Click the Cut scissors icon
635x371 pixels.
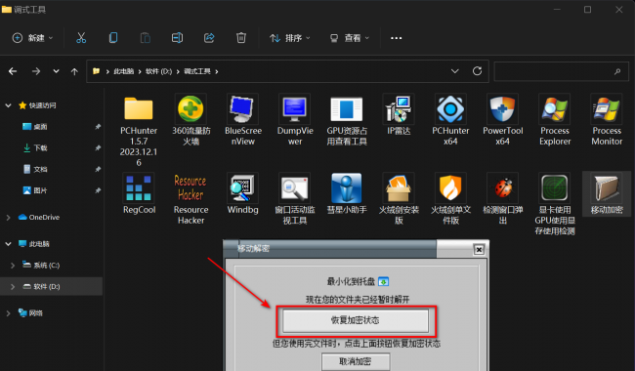[81, 38]
